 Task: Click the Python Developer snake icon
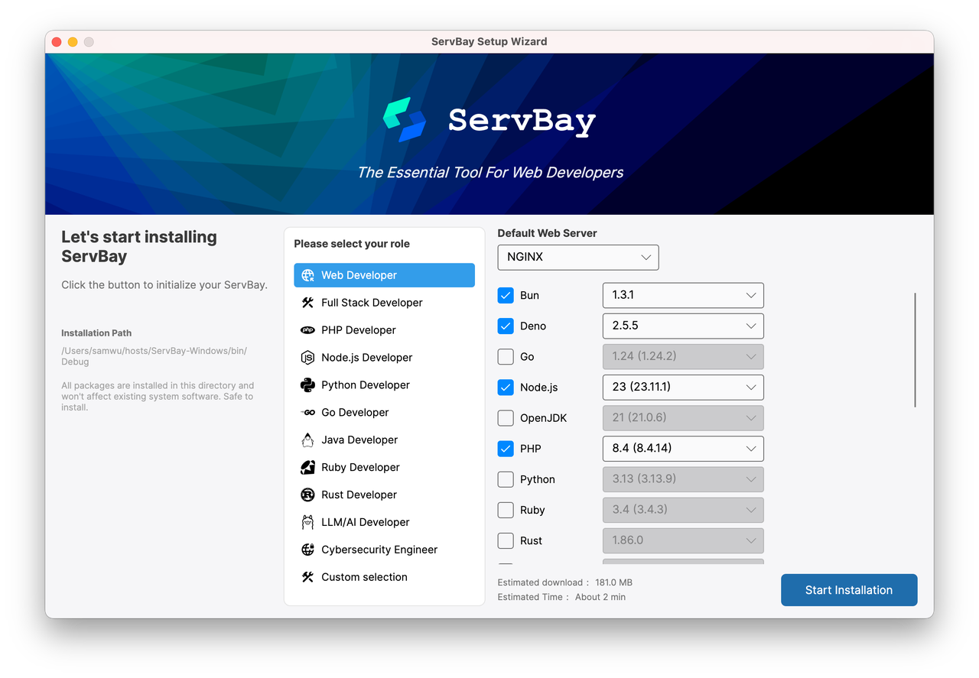(307, 385)
